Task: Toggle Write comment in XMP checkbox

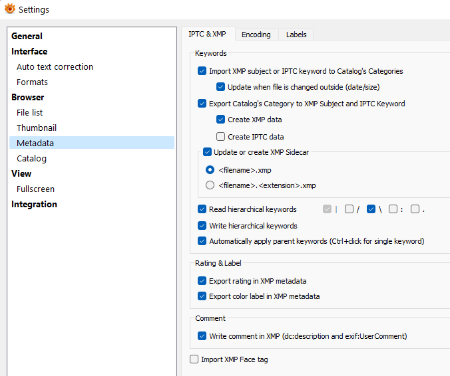Action: click(202, 336)
